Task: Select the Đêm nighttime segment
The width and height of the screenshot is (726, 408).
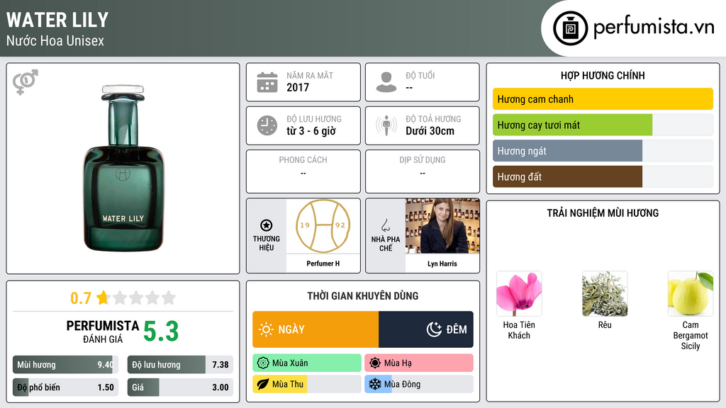Action: coord(426,329)
